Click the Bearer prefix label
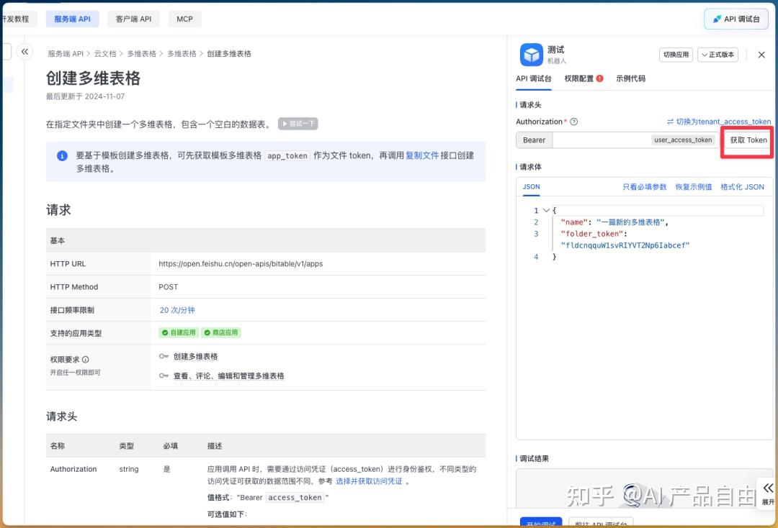Screen dimensions: 778x528 [x=534, y=140]
